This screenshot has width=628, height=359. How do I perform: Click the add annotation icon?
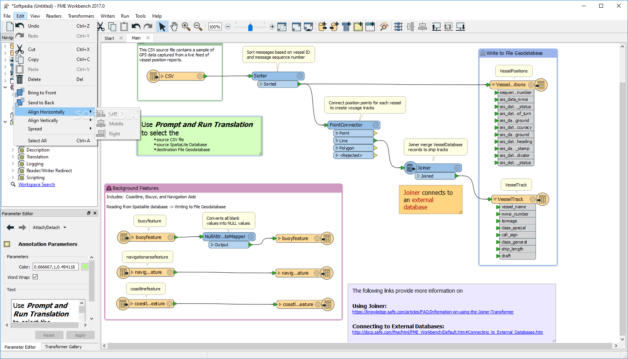pyautogui.click(x=358, y=26)
